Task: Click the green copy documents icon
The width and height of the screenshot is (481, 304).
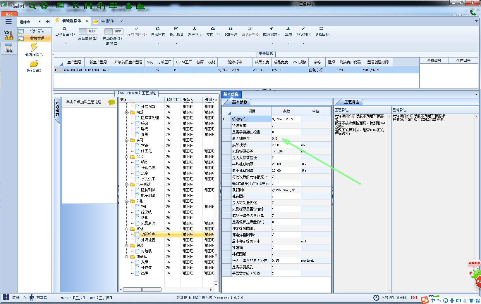Action: point(101,6)
